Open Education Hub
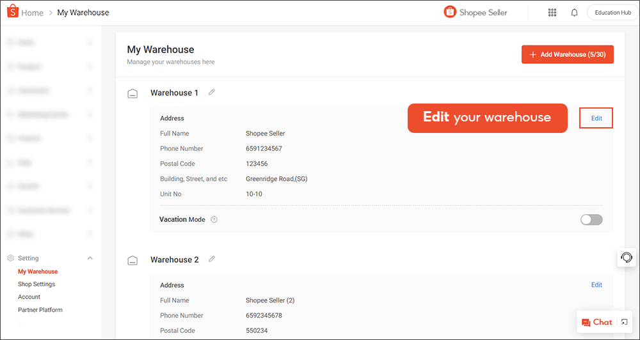Viewport: 640px width, 340px height. (x=612, y=13)
